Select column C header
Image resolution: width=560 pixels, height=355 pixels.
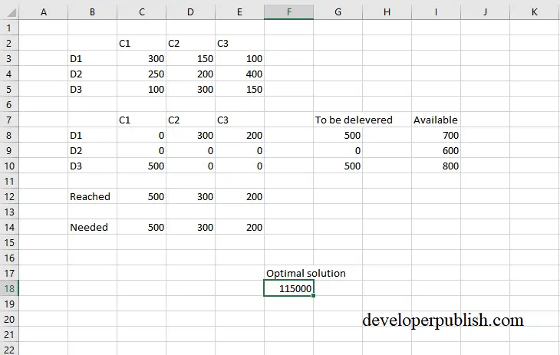pyautogui.click(x=141, y=12)
